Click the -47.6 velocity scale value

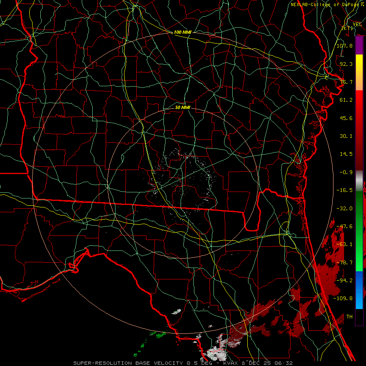pos(344,227)
